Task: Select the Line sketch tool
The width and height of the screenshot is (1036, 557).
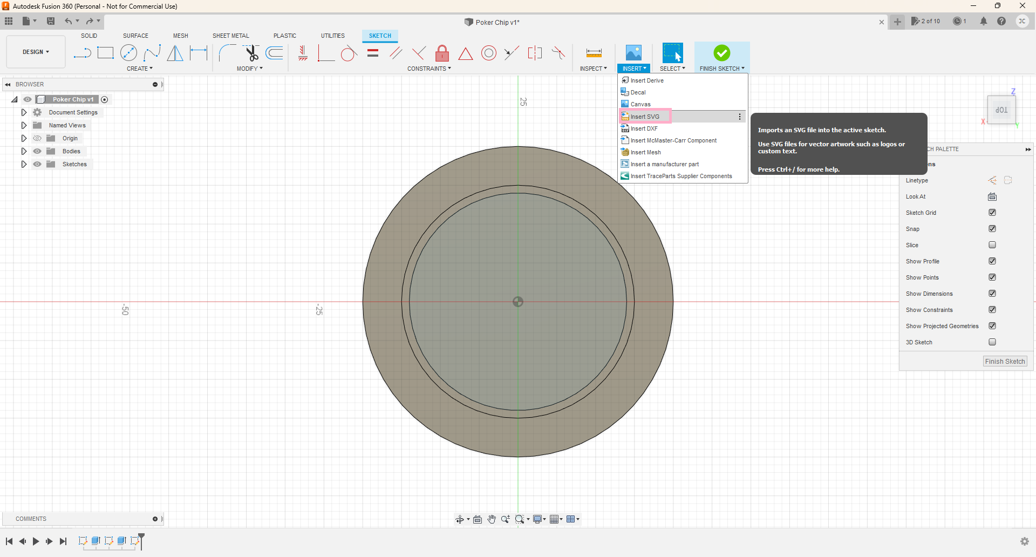Action: click(82, 53)
